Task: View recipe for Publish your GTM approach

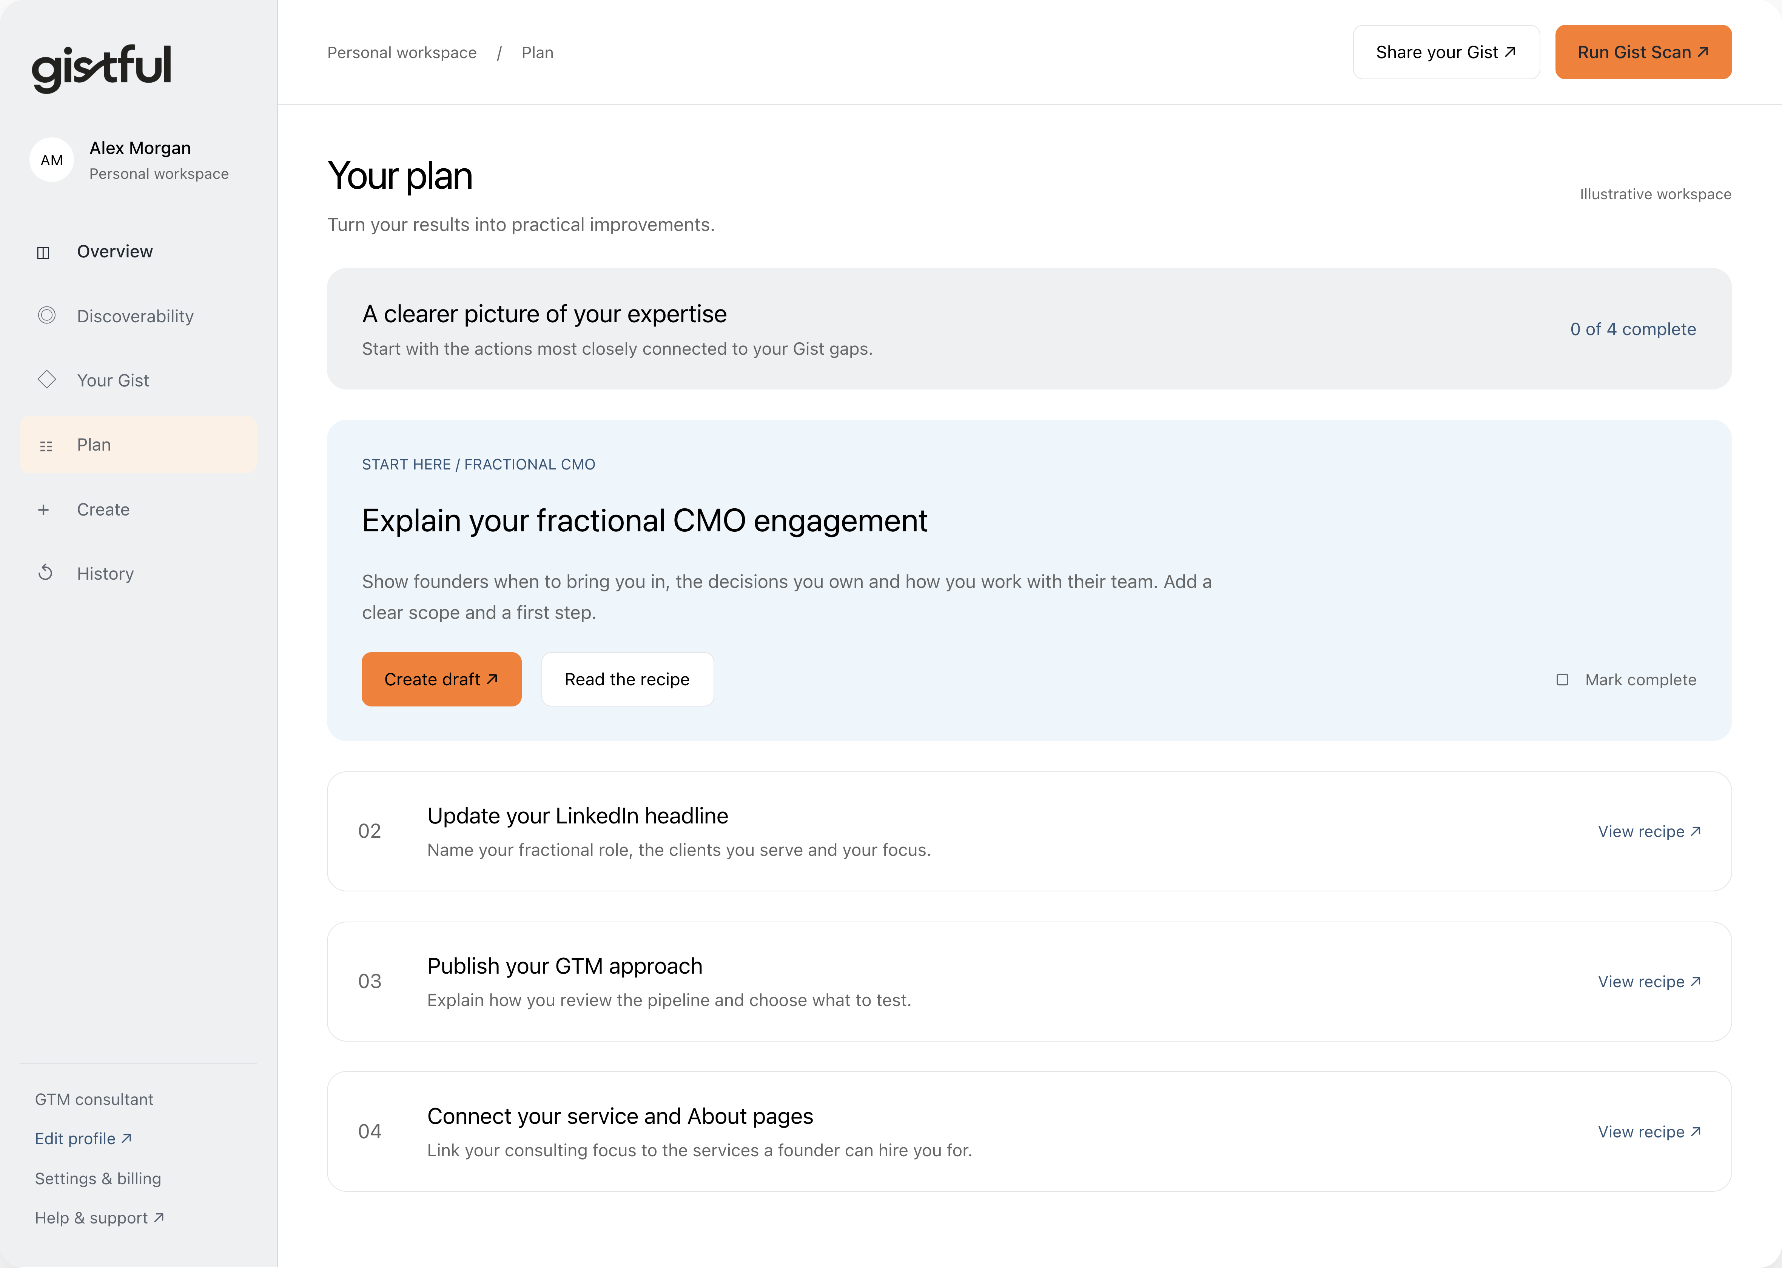Action: coord(1649,982)
